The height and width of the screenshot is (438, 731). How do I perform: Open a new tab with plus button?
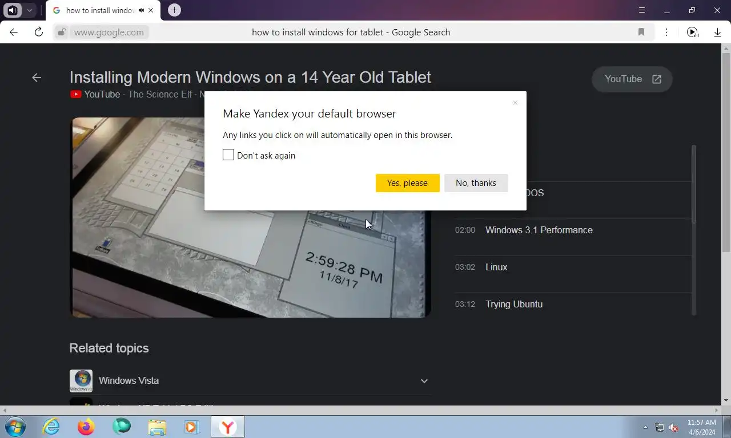175,10
